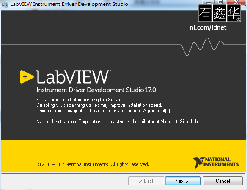
Task: Click the copyright 2011–2017 notice text
Action: click(93, 164)
